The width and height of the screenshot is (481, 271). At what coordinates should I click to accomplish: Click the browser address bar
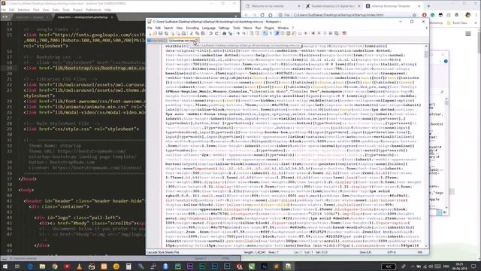click(x=346, y=15)
